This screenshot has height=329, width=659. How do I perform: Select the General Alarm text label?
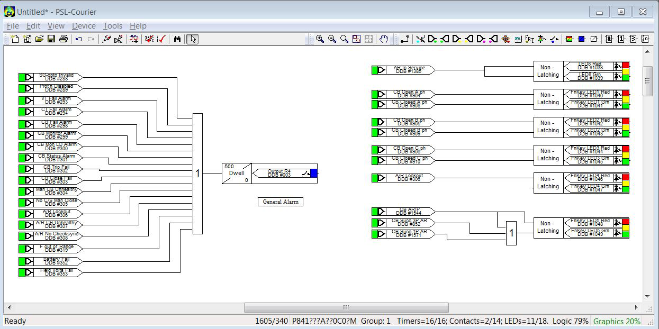[x=281, y=202]
